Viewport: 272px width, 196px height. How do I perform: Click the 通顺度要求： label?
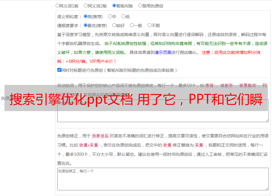click(x=69, y=26)
